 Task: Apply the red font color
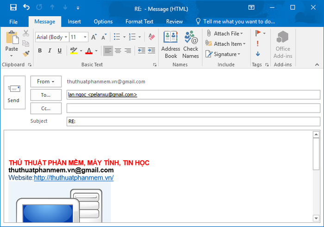coord(89,50)
